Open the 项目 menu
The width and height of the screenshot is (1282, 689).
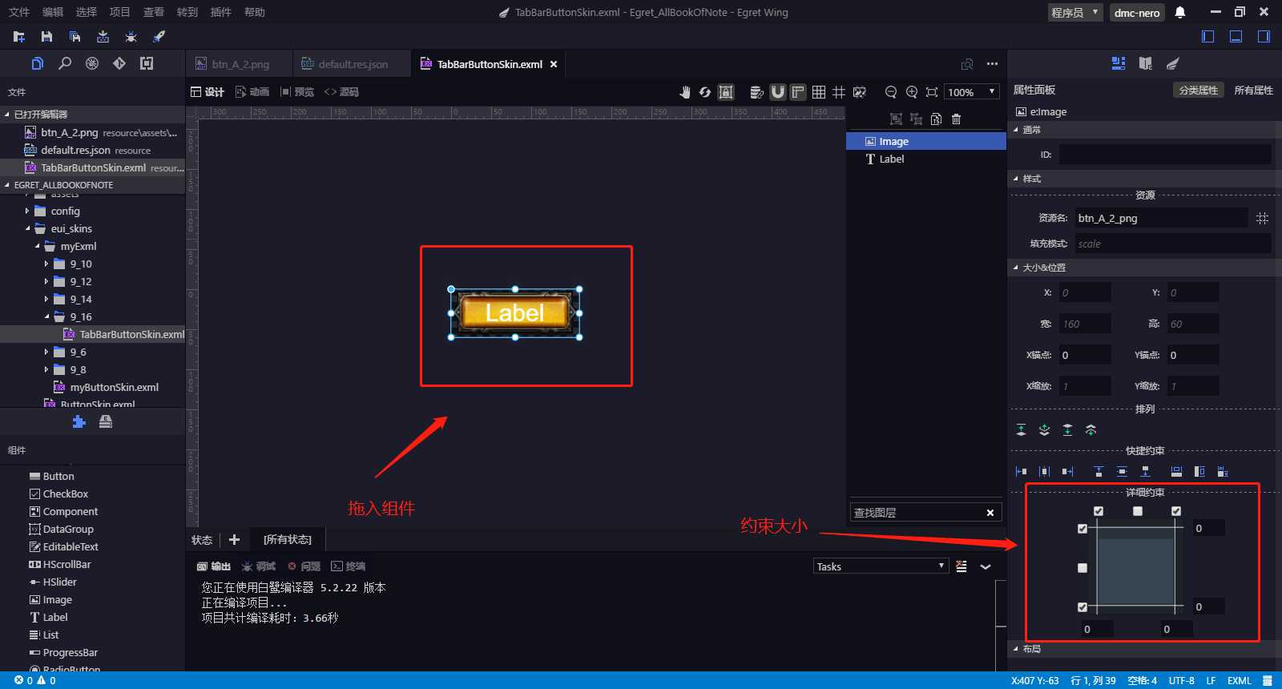(119, 12)
